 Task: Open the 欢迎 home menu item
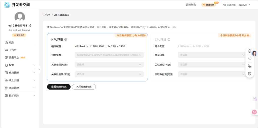(20, 43)
